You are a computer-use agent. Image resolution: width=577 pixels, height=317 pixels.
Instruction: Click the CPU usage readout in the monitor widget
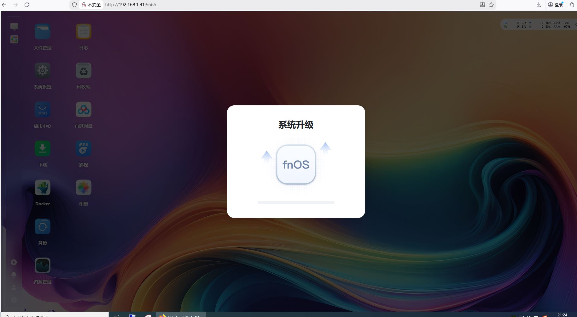pyautogui.click(x=562, y=23)
